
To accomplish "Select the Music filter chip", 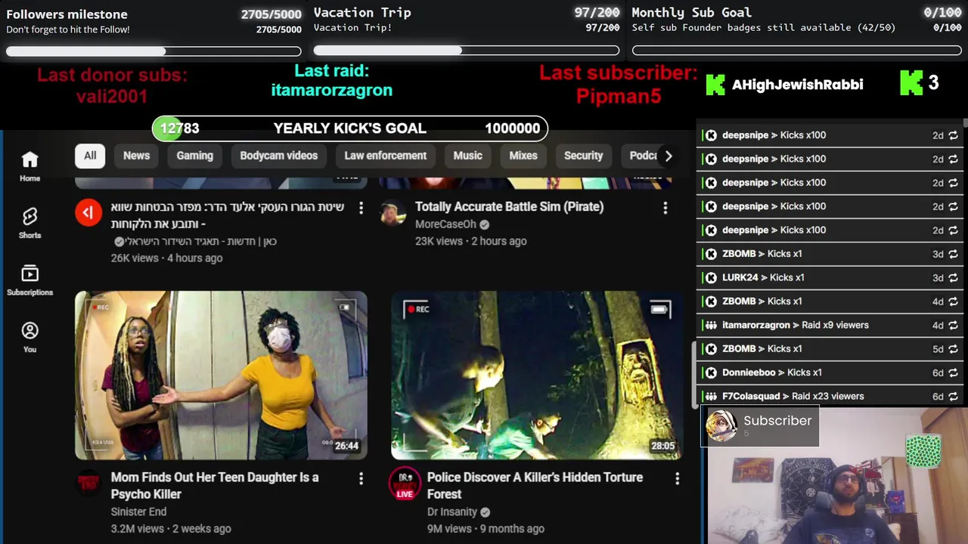I will tap(467, 156).
